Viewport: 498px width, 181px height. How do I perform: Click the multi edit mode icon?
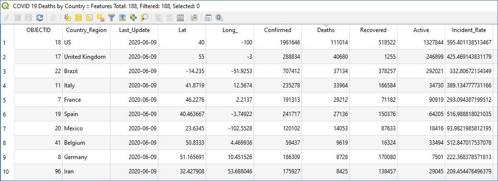click(17, 18)
